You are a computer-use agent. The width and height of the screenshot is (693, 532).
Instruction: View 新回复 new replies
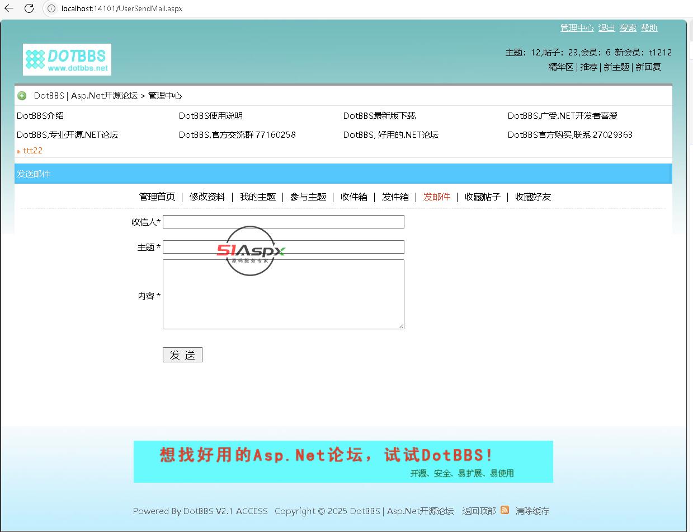(x=648, y=67)
